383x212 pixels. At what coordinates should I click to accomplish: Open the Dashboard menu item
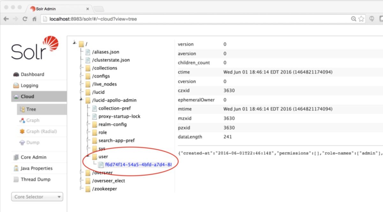click(39, 74)
